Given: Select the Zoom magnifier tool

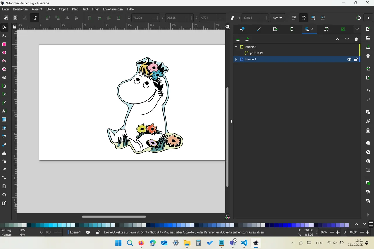Looking at the screenshot, I should [x=4, y=195].
